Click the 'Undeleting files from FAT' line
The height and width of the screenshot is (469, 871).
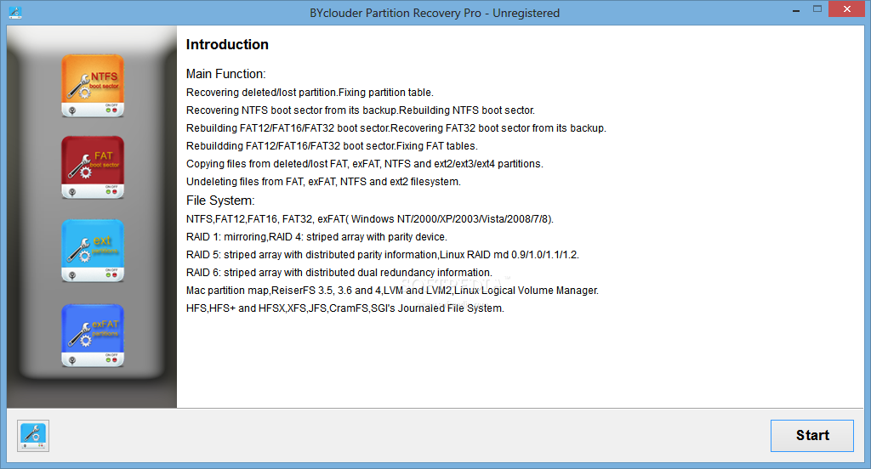click(323, 182)
